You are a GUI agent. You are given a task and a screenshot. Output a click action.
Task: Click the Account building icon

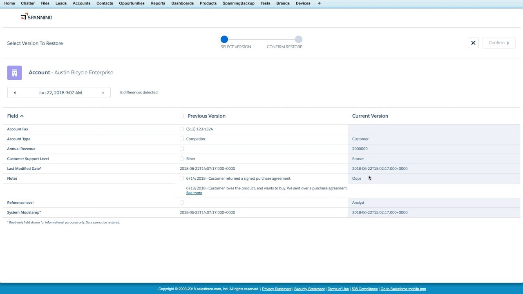tap(14, 73)
